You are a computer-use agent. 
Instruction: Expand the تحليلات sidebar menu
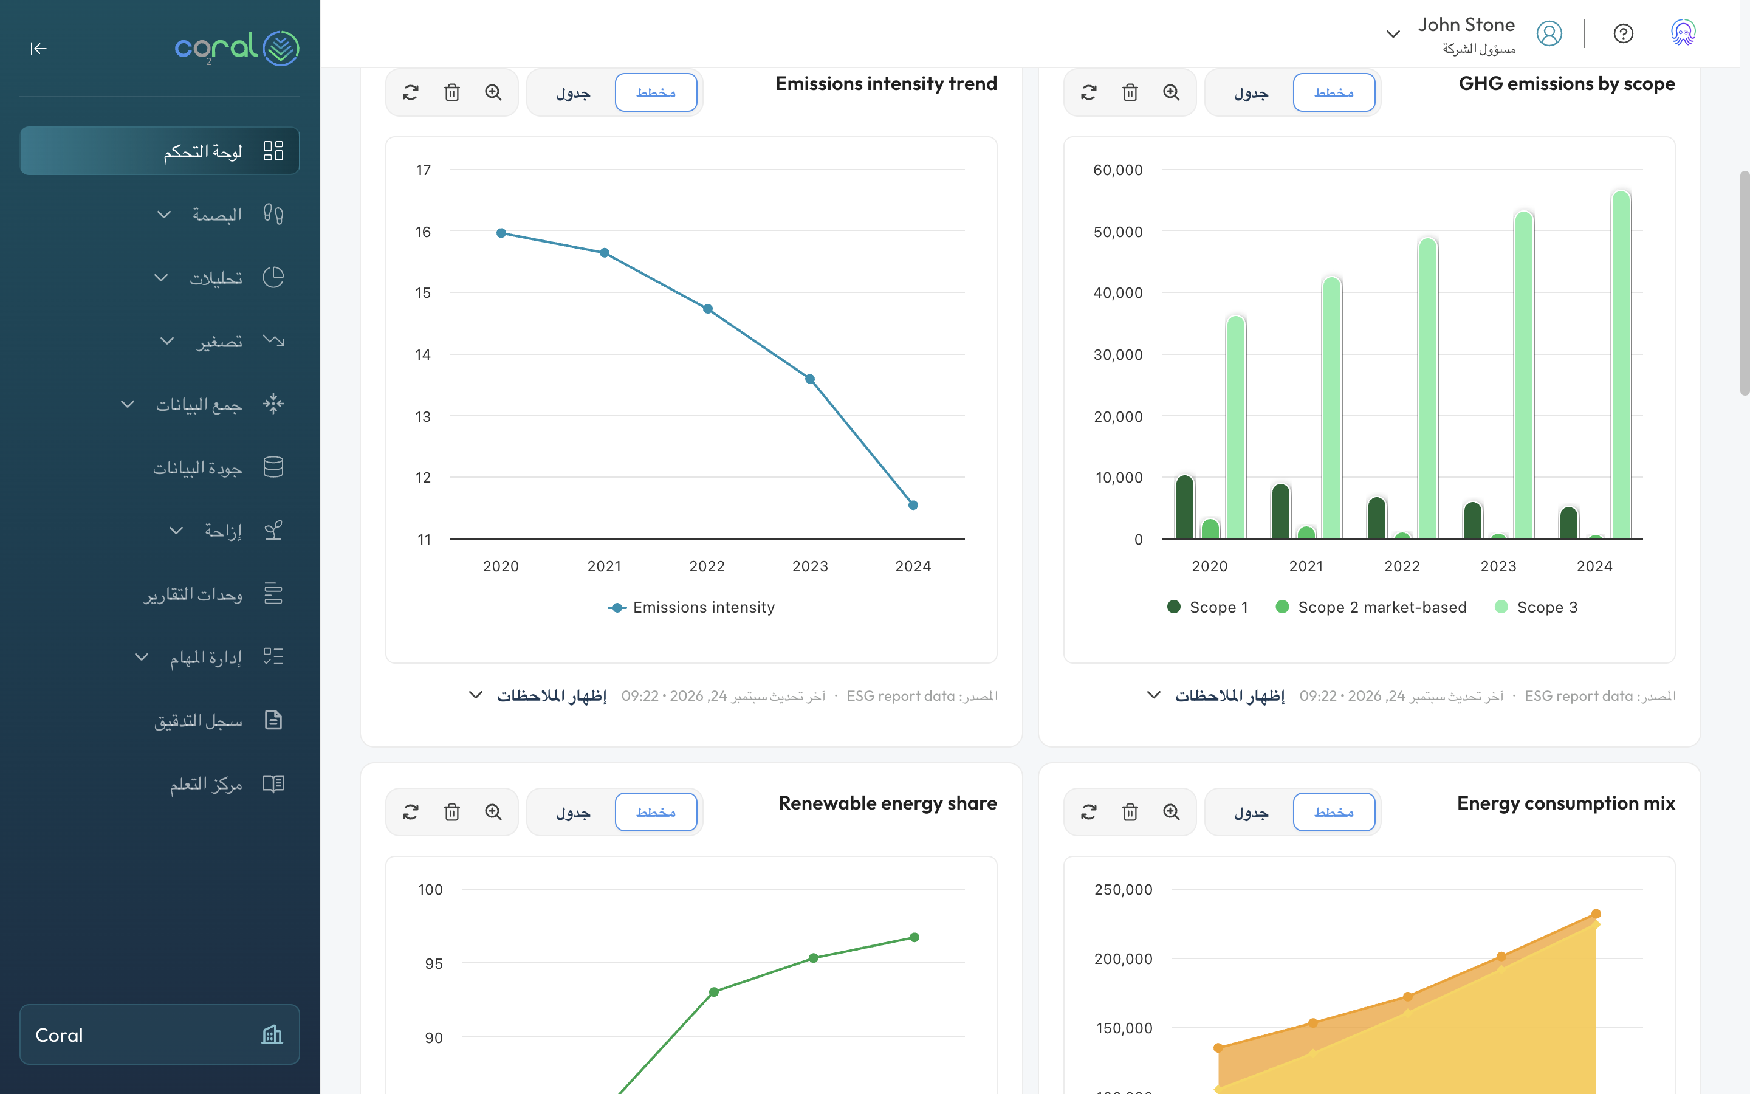coord(160,278)
